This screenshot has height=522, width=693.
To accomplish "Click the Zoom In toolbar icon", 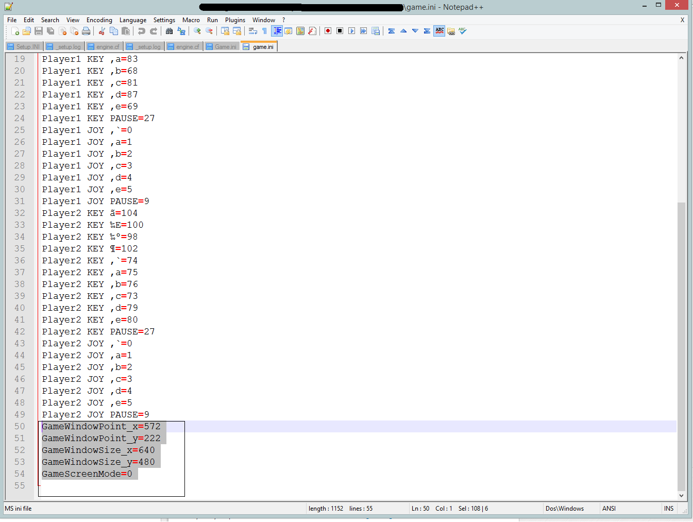I will coord(197,31).
